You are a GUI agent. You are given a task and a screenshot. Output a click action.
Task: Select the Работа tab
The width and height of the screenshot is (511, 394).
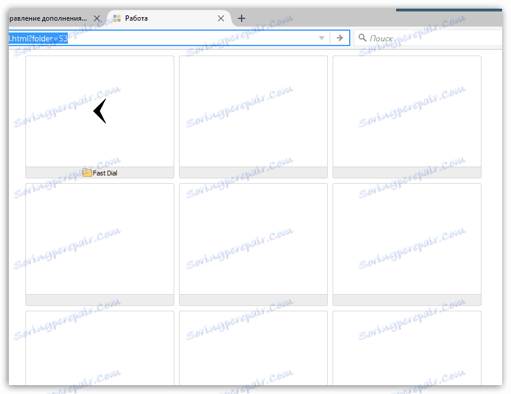(x=169, y=18)
